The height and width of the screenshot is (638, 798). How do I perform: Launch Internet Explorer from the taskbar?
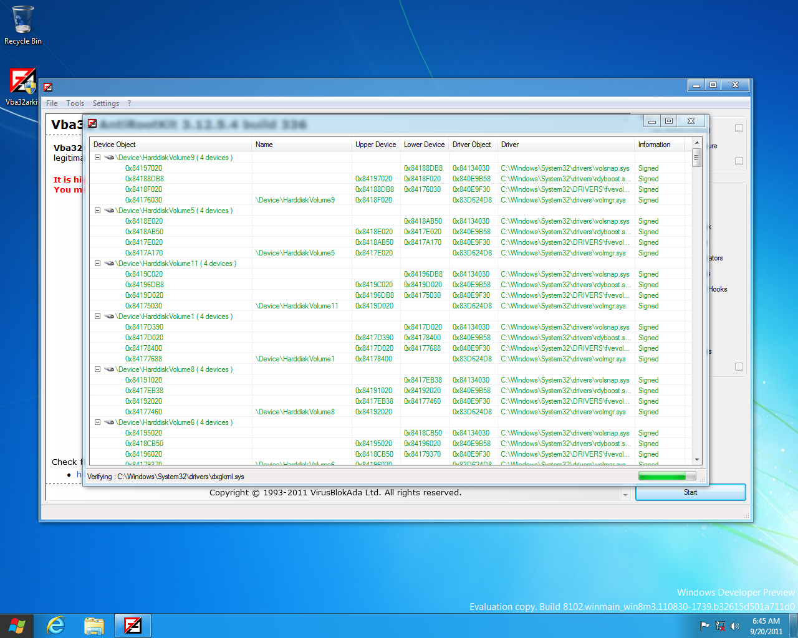pyautogui.click(x=56, y=626)
